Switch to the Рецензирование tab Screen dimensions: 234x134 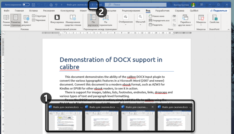point(131,11)
